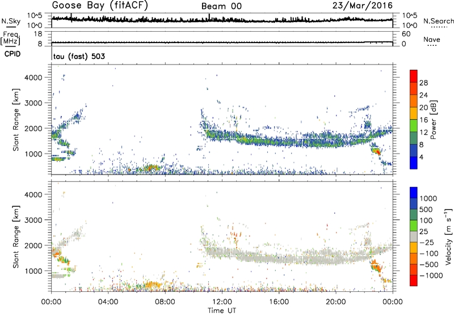Click the '16:00' time axis label
Viewport: 454px width, 314px height.
[x=279, y=302]
